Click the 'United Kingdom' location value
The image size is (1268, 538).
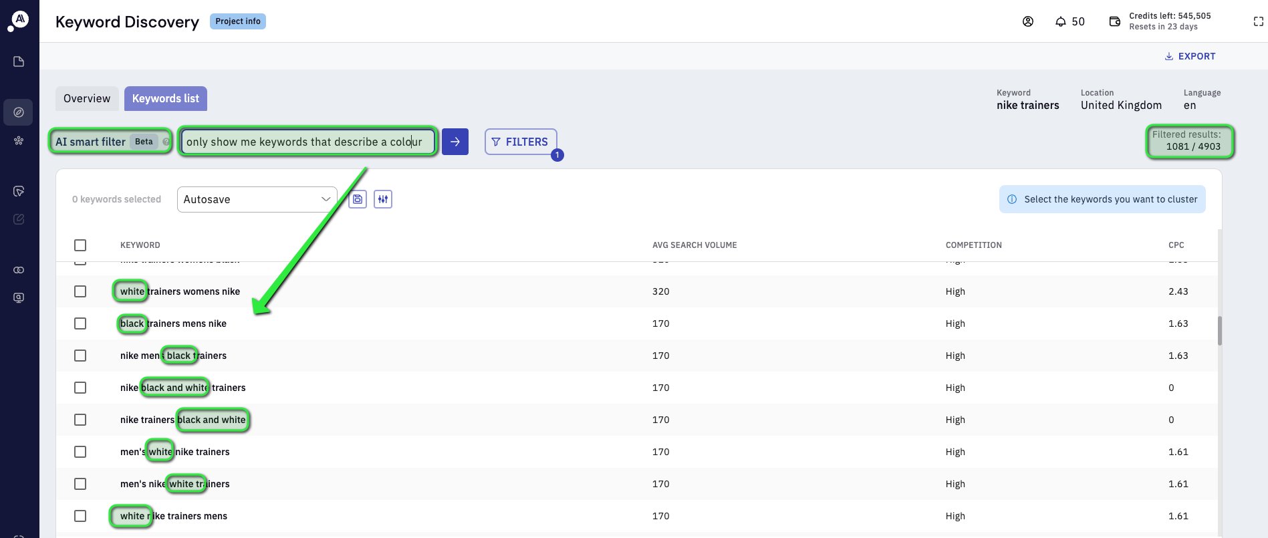click(1122, 106)
